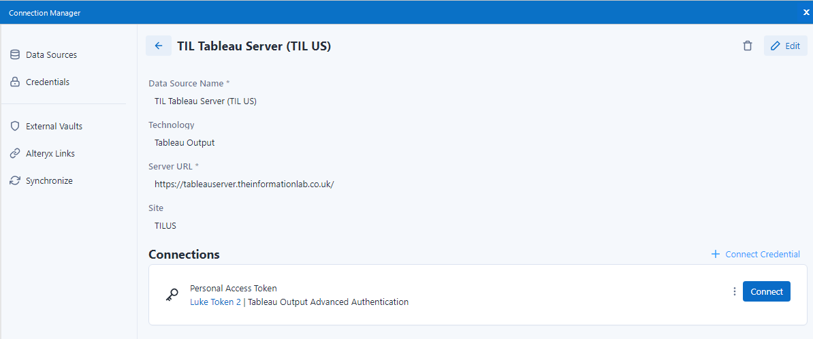Screen dimensions: 813x339
Task: Click the trash delete icon
Action: 748,46
